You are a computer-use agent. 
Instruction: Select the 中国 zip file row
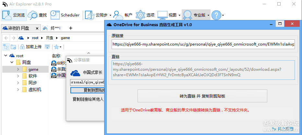(x=58, y=75)
